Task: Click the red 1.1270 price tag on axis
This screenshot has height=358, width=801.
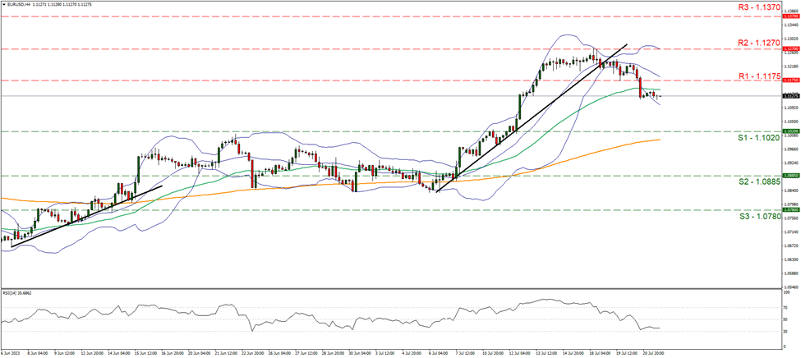Action: tap(791, 49)
